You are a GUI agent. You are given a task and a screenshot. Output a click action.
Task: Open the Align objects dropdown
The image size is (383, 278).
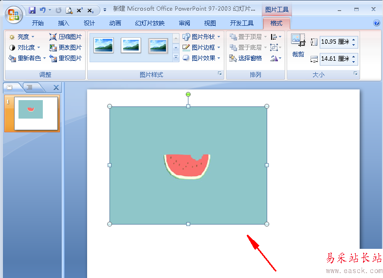coord(276,37)
